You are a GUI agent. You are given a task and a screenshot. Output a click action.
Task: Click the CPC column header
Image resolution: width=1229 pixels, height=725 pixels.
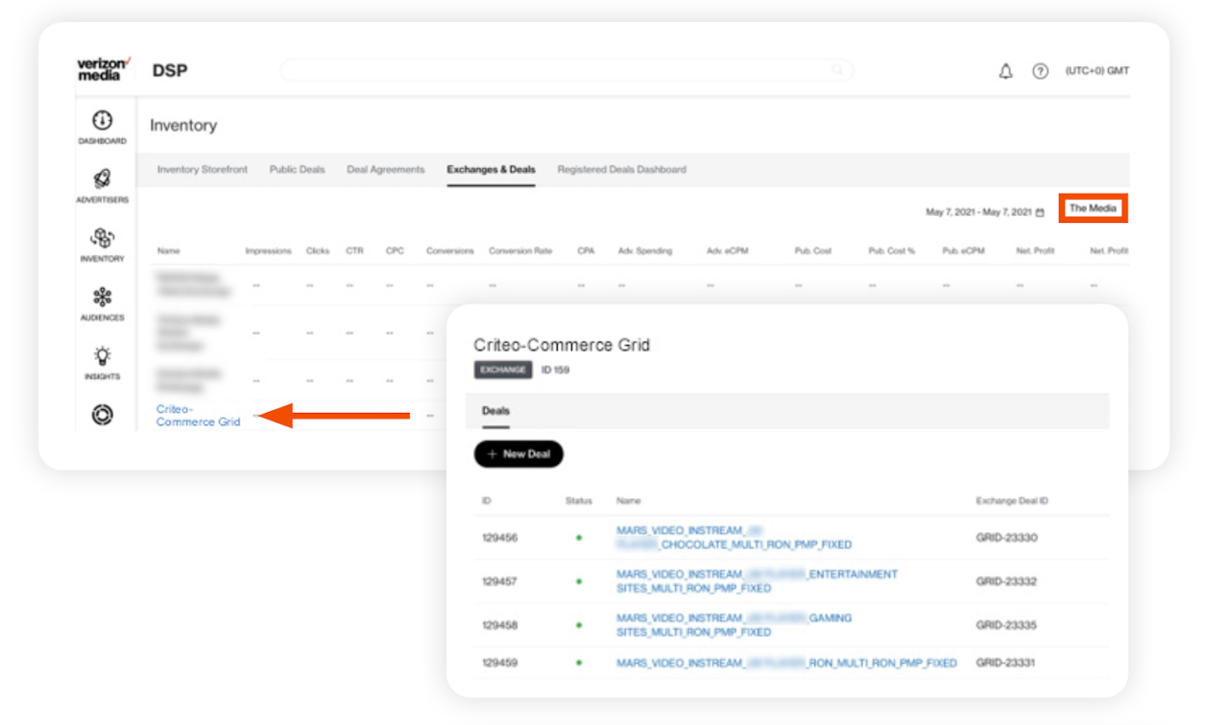(395, 251)
